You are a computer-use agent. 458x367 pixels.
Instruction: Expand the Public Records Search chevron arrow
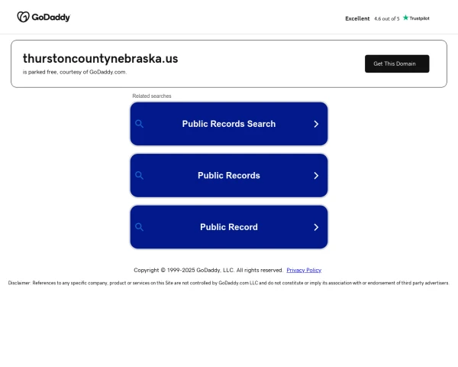[316, 124]
